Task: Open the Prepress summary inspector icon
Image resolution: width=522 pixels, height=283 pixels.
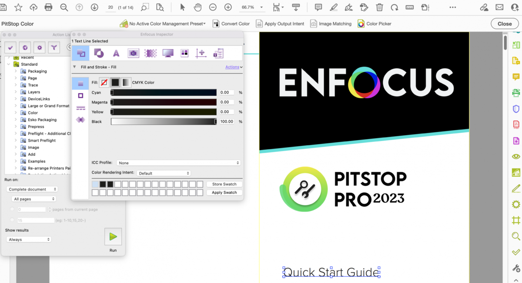Action: click(x=218, y=53)
